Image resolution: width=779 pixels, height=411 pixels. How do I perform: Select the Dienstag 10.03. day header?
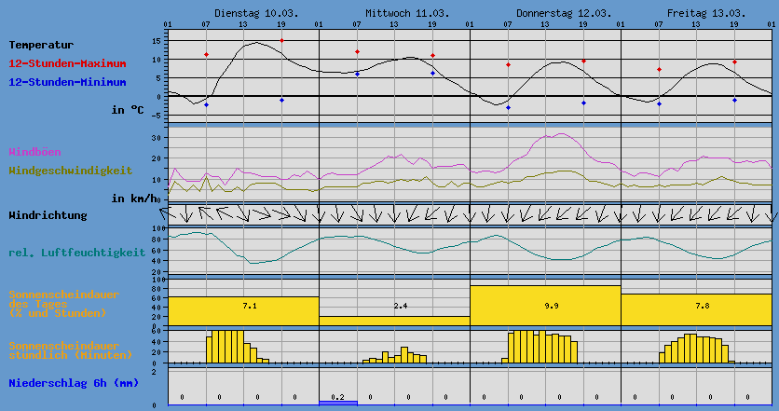242,13
